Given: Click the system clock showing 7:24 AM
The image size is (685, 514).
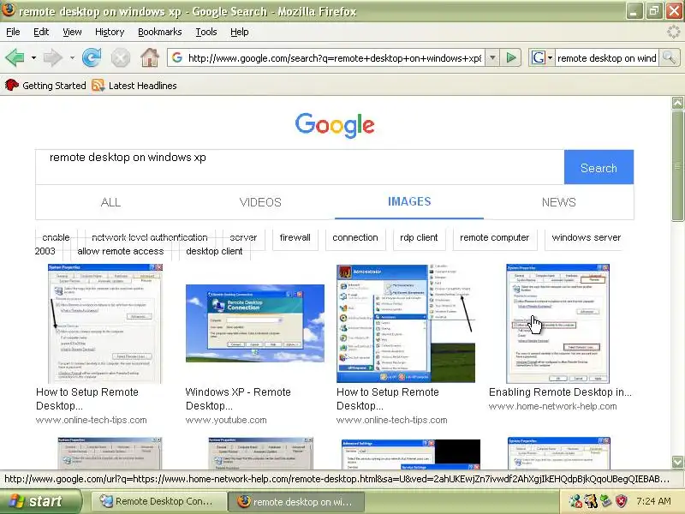Looking at the screenshot, I should [x=653, y=501].
